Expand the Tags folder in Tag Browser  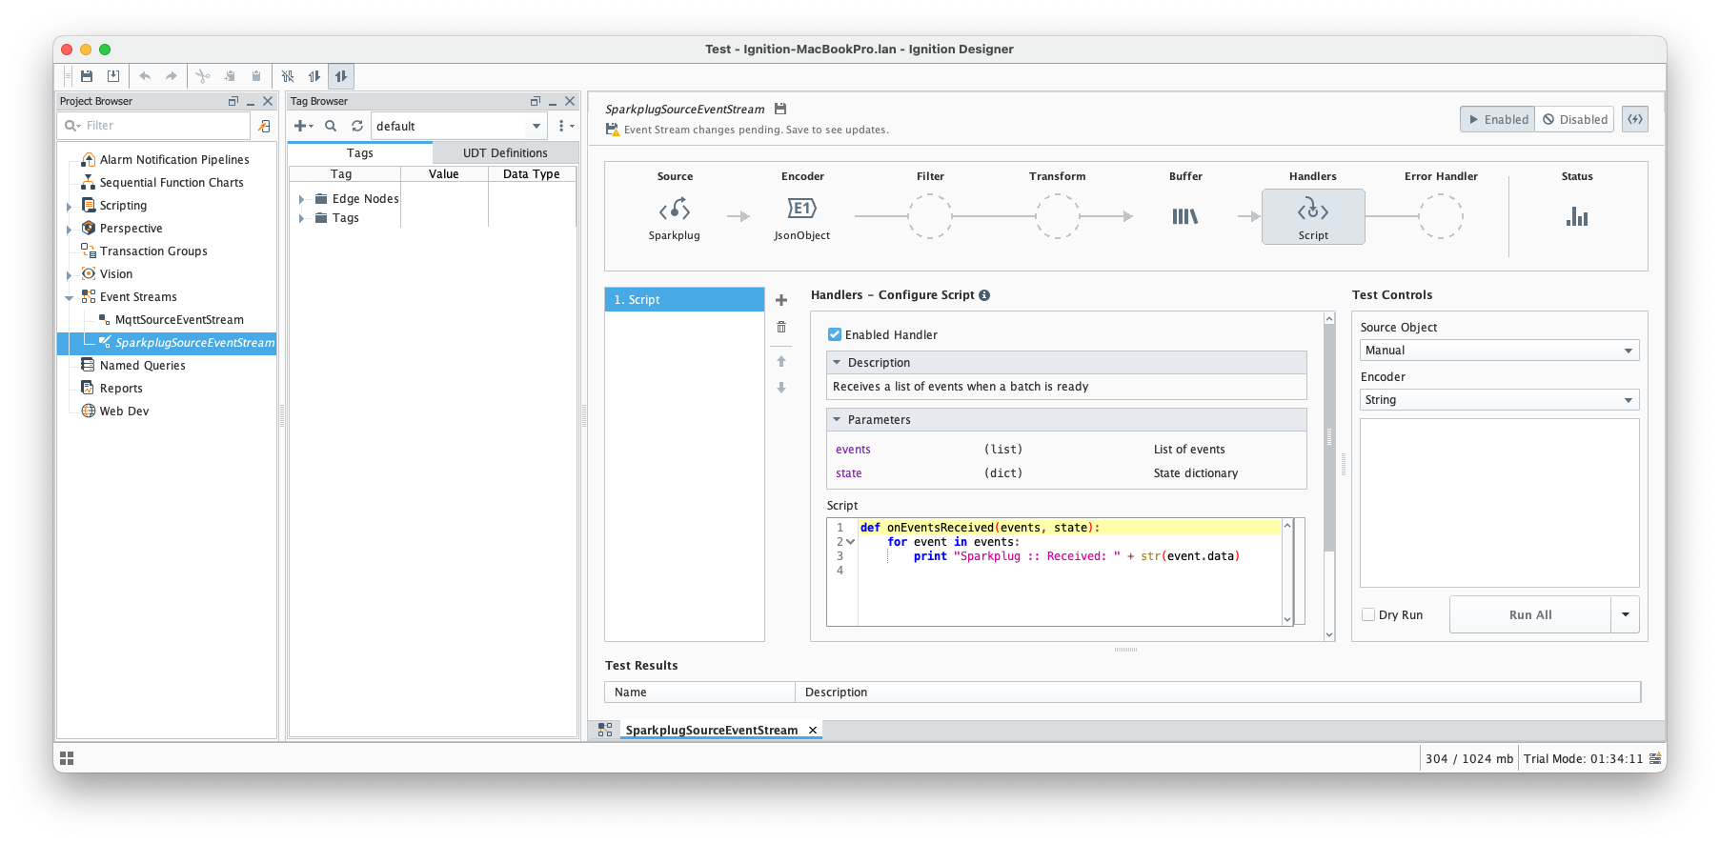(x=301, y=218)
